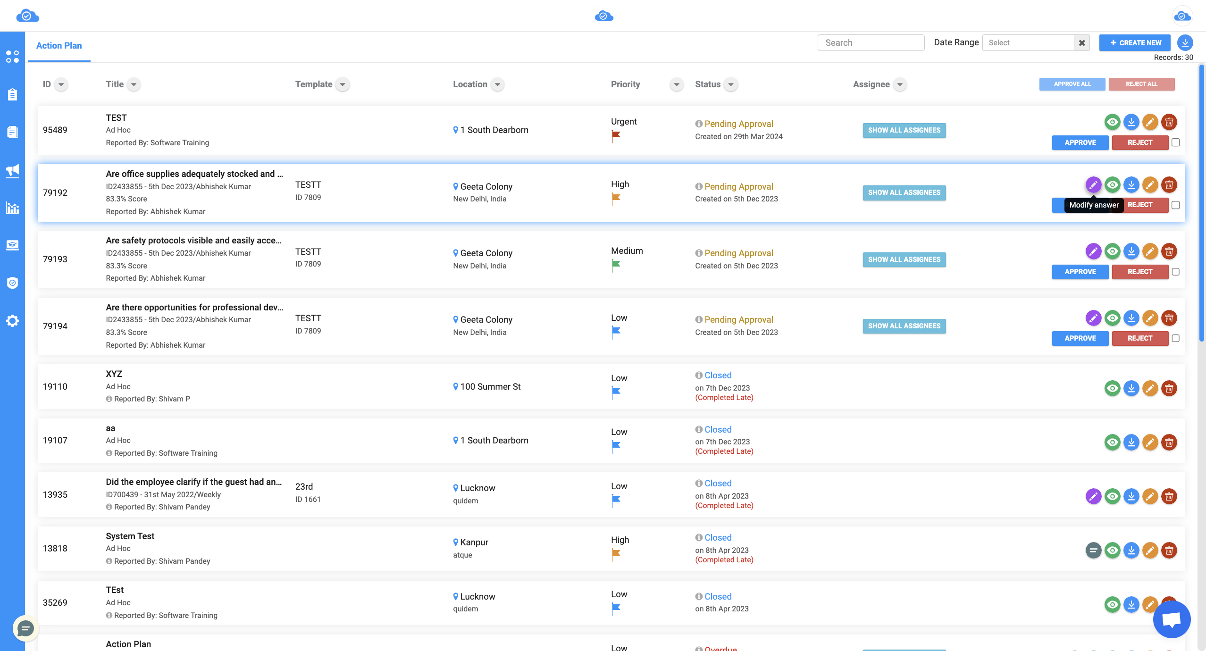1206x651 pixels.
Task: Delete action plan 95489
Action: pos(1169,122)
